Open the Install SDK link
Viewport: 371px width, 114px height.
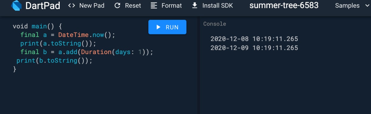pyautogui.click(x=212, y=5)
